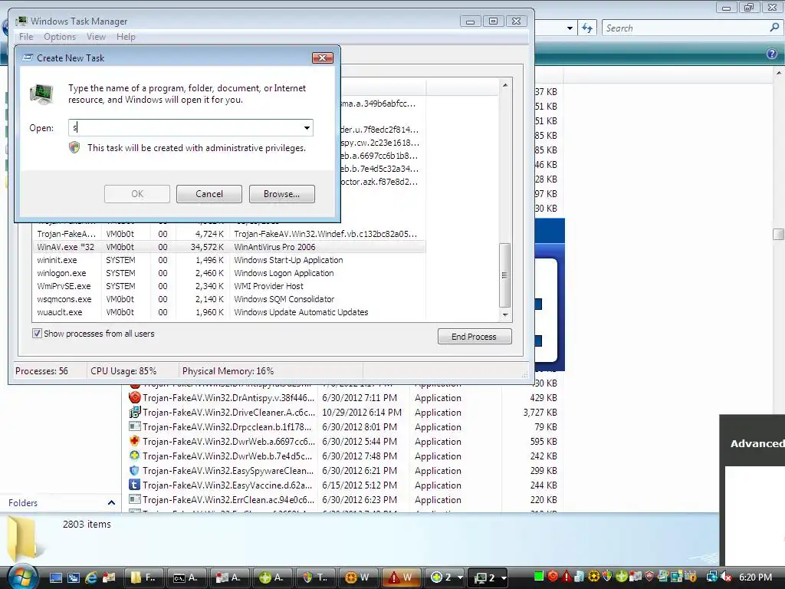Open Task Manager Help menu
This screenshot has width=785, height=589.
tap(126, 37)
